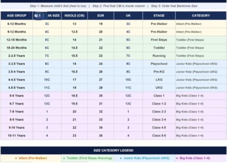Click UK size 3C in 6-12 Months row
Screen dimensions: 227x166
pyautogui.click(x=128, y=24)
